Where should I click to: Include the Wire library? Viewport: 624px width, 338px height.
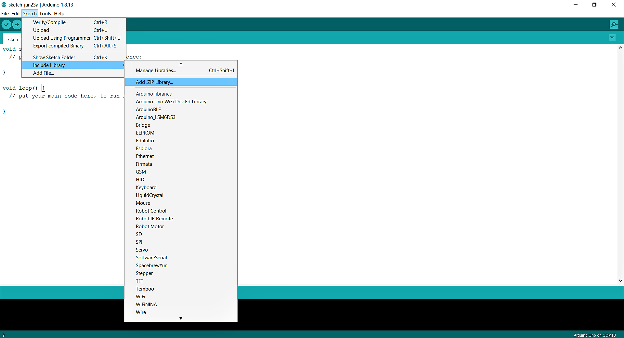tap(181, 312)
